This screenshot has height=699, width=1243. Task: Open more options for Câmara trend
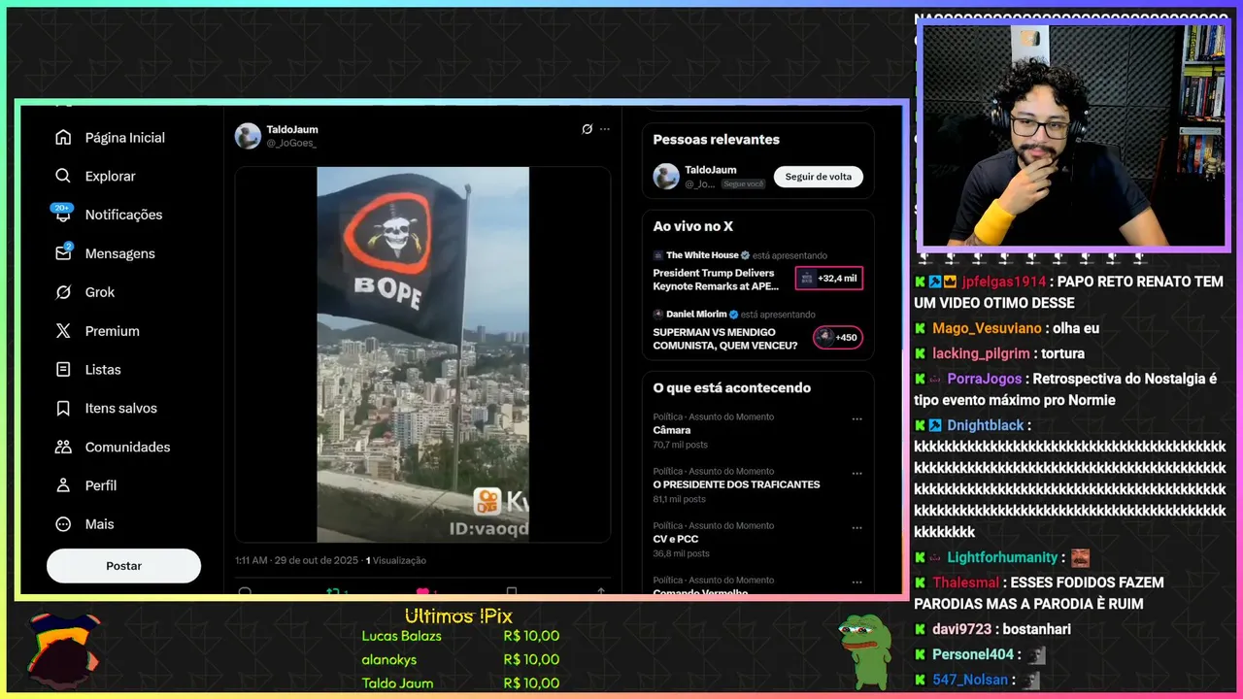857,419
